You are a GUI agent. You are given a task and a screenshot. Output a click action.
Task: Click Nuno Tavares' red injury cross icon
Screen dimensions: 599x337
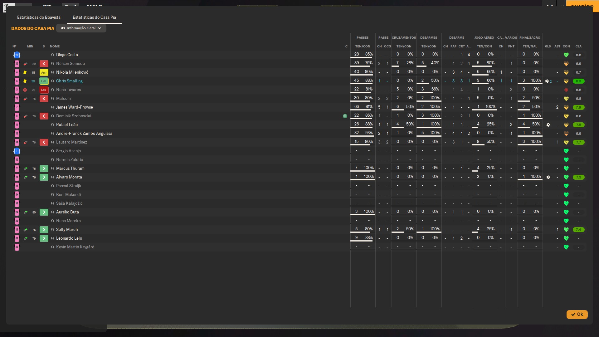click(25, 90)
